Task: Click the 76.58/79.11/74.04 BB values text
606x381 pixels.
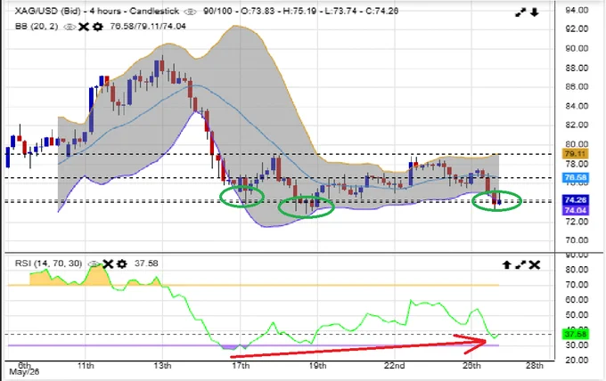Action: [148, 26]
